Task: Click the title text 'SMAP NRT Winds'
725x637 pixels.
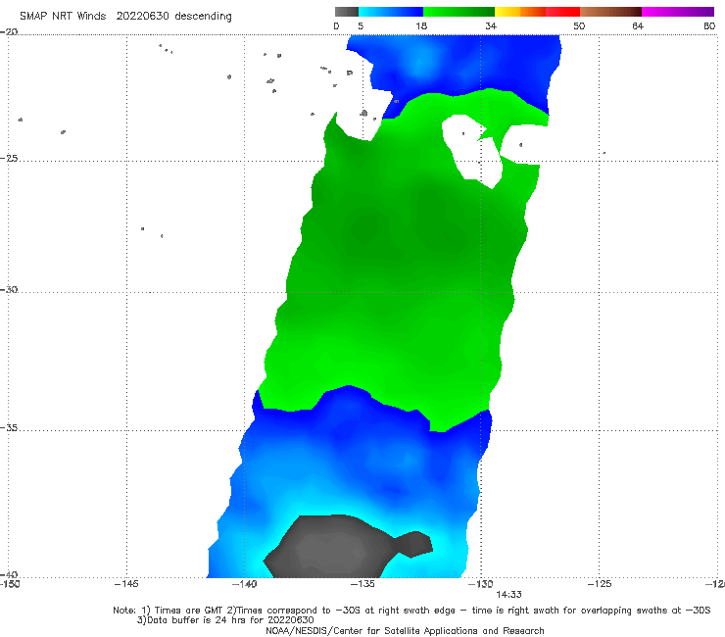Action: [63, 16]
